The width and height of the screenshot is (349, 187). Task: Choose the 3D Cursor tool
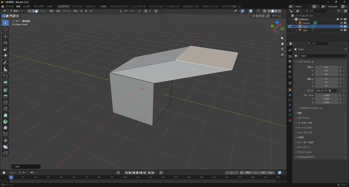(x=5, y=29)
